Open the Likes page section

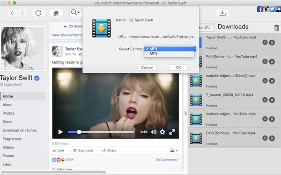pyautogui.click(x=7, y=164)
